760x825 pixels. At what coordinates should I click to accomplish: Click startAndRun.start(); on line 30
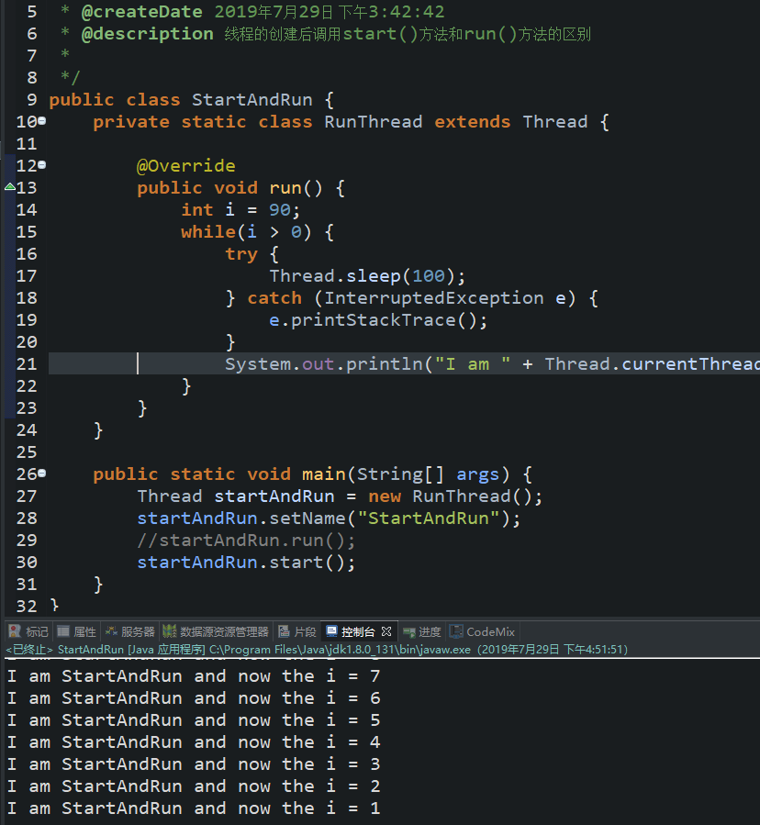click(x=246, y=563)
